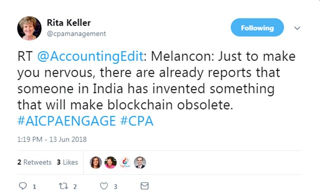The width and height of the screenshot is (320, 195).
Task: Click the reply speech bubble icon
Action: pyautogui.click(x=23, y=186)
